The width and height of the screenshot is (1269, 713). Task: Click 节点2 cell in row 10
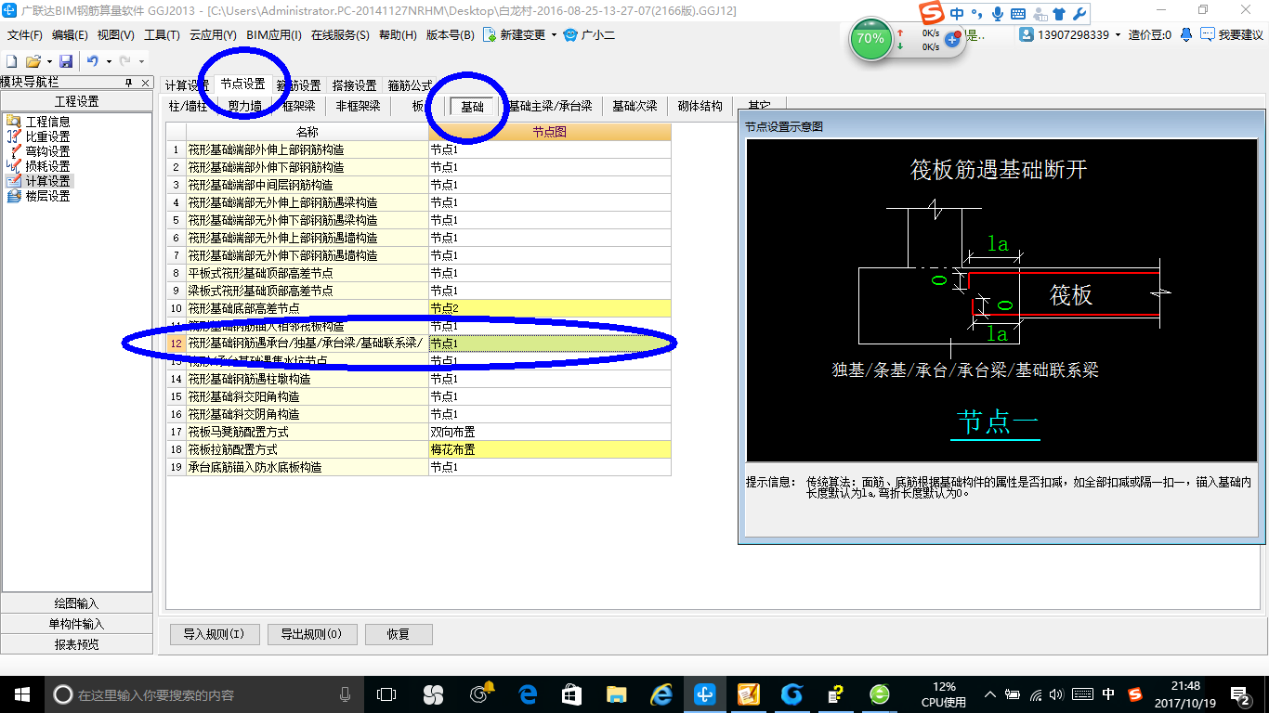pos(549,308)
